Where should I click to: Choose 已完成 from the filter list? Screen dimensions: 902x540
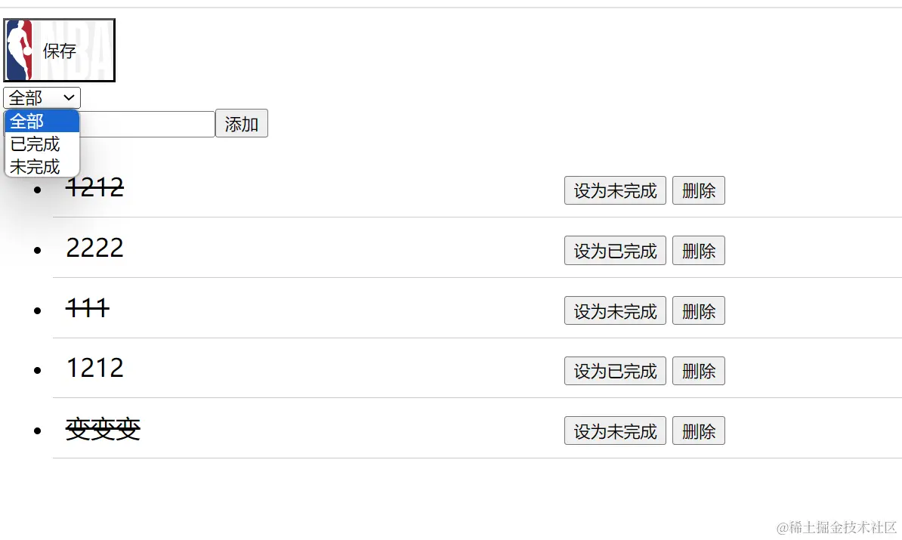tap(42, 144)
